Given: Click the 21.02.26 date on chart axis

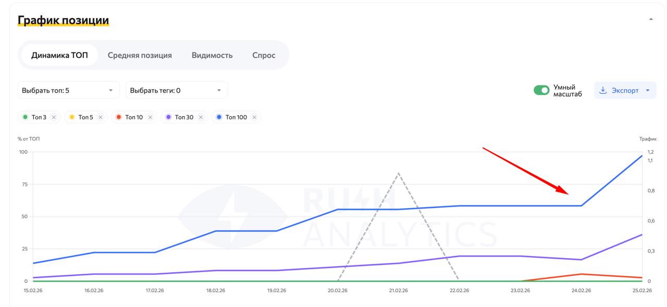Looking at the screenshot, I should (x=399, y=290).
